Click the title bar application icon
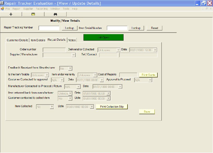213x153 pixels. click(2, 3)
